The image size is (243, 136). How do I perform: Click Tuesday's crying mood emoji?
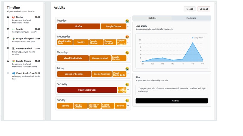click(127, 21)
